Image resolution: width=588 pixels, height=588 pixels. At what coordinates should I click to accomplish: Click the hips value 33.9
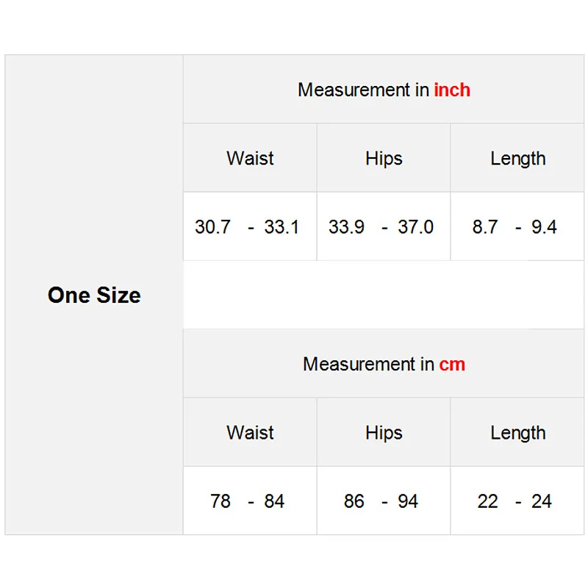click(x=346, y=227)
